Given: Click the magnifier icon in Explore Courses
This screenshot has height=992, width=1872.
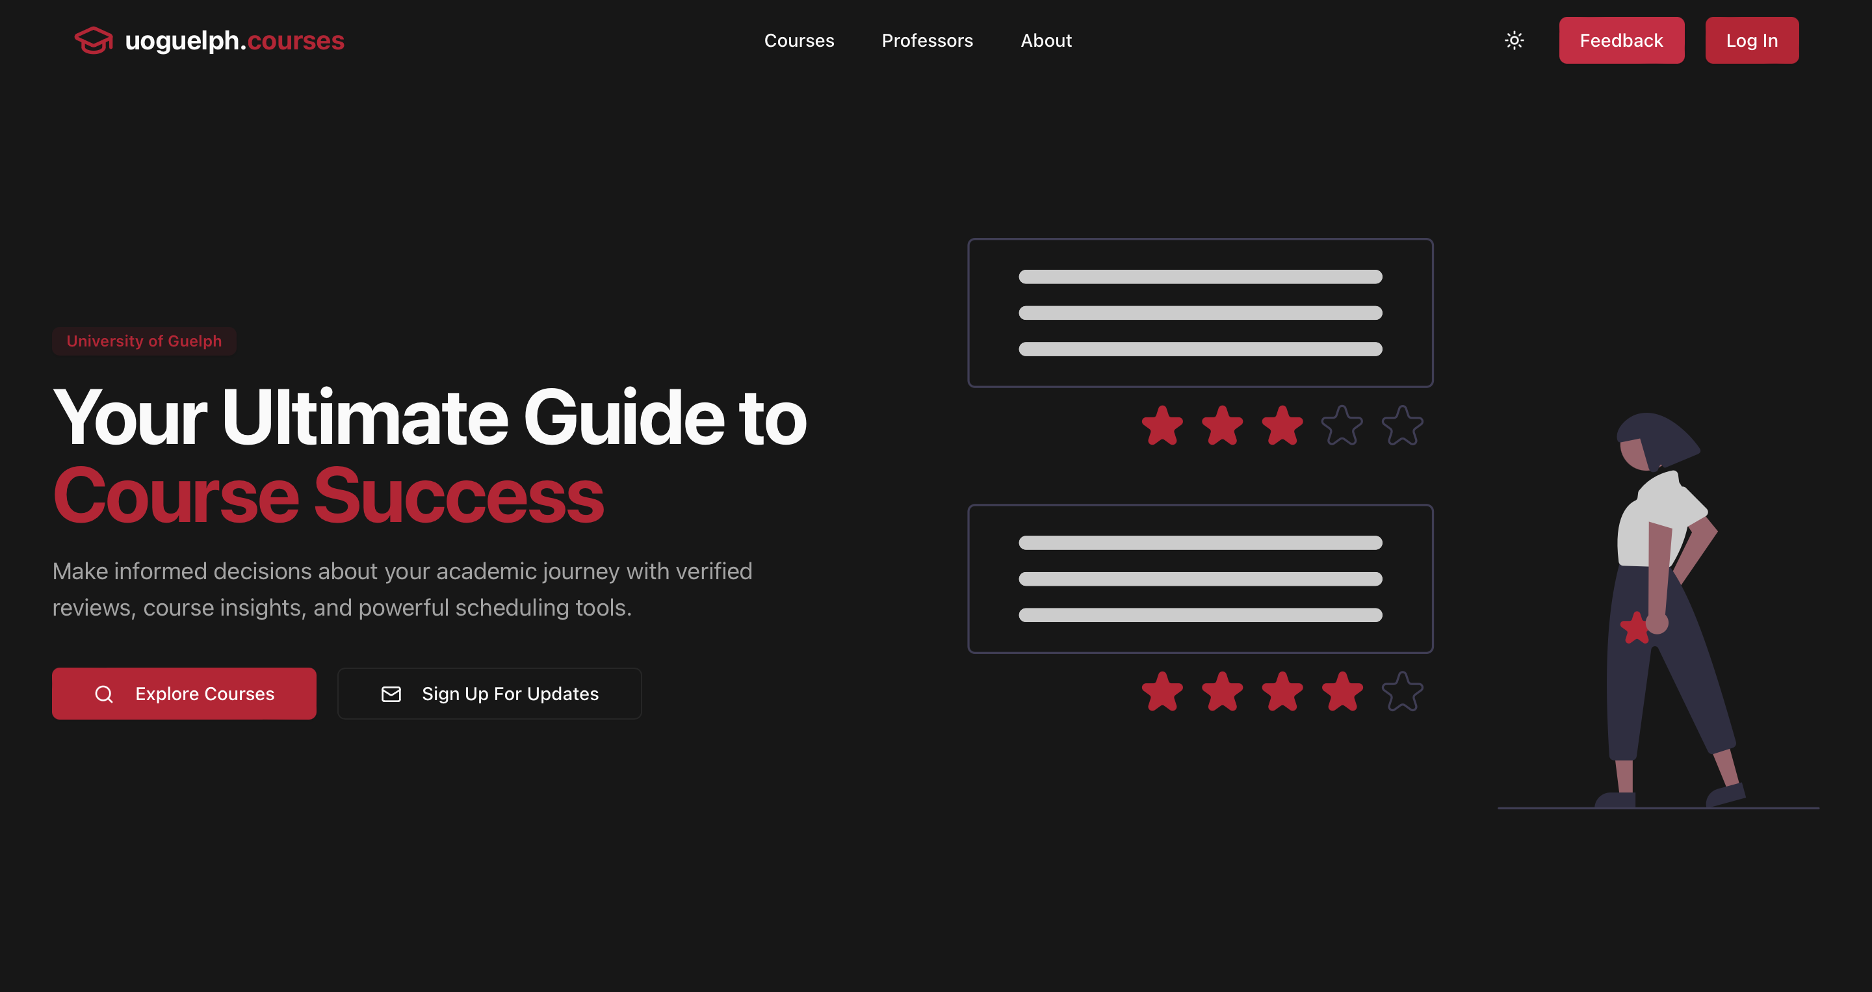Looking at the screenshot, I should click(104, 694).
